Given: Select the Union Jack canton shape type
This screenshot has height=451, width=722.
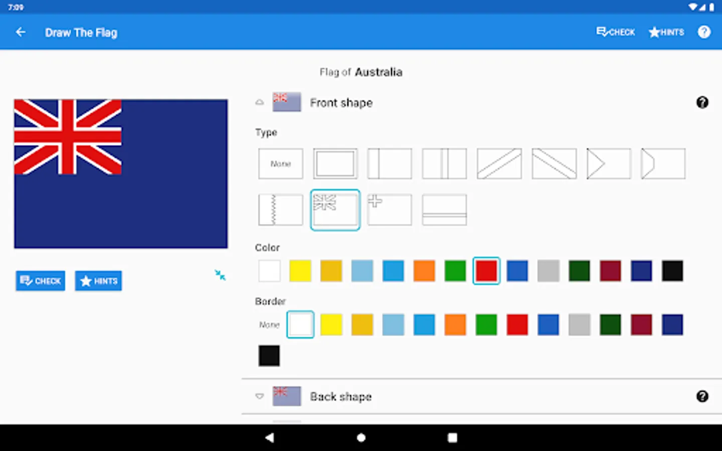Looking at the screenshot, I should click(x=335, y=210).
